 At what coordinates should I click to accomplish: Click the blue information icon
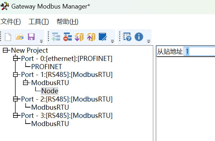(x=139, y=37)
